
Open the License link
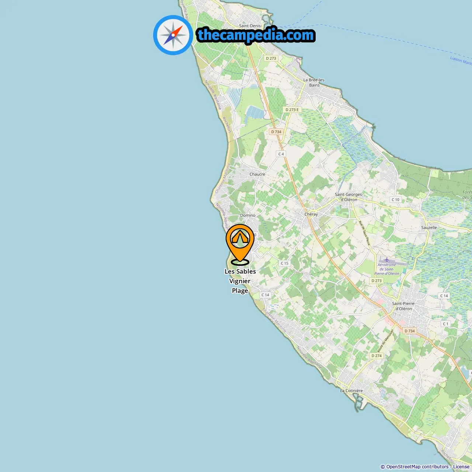pyautogui.click(x=461, y=466)
